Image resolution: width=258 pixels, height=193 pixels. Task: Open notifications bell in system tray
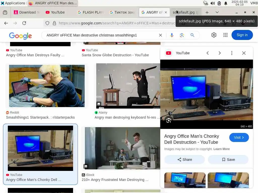[x=226, y=3]
